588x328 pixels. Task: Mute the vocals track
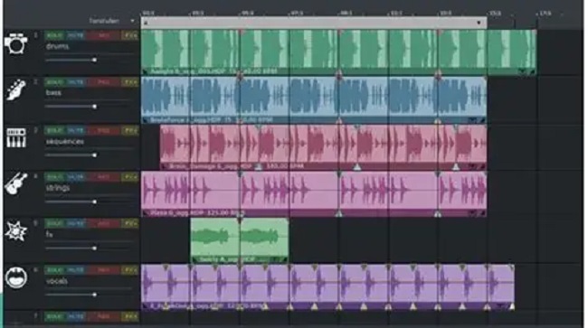(75, 270)
